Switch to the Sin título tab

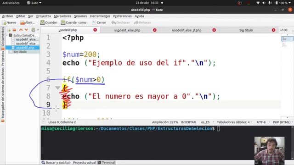click(x=246, y=30)
